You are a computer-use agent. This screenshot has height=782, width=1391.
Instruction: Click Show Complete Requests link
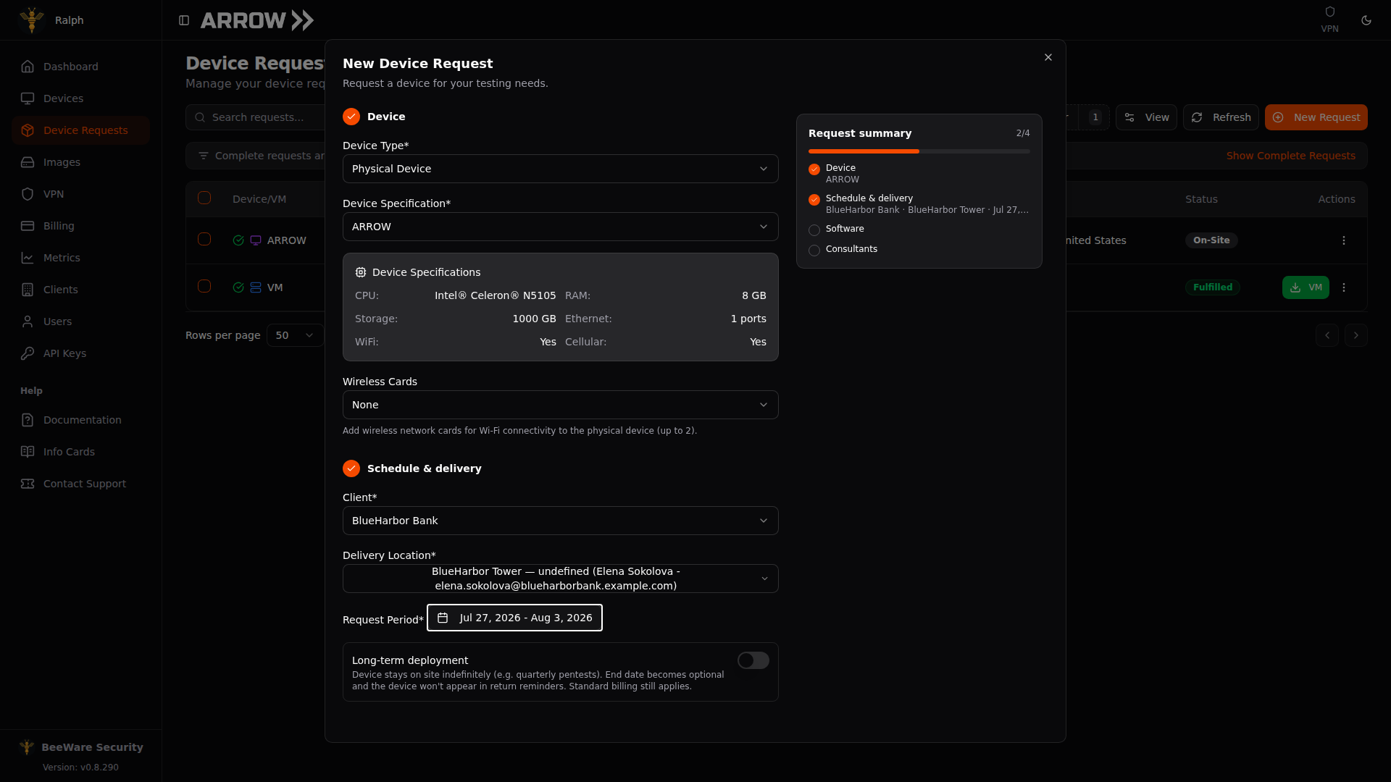click(x=1290, y=156)
